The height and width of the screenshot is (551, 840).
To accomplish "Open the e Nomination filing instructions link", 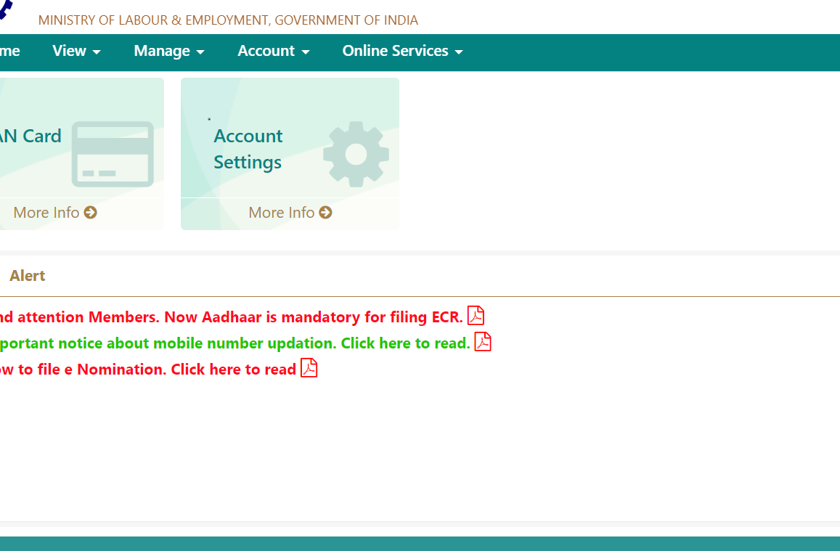I will 148,370.
